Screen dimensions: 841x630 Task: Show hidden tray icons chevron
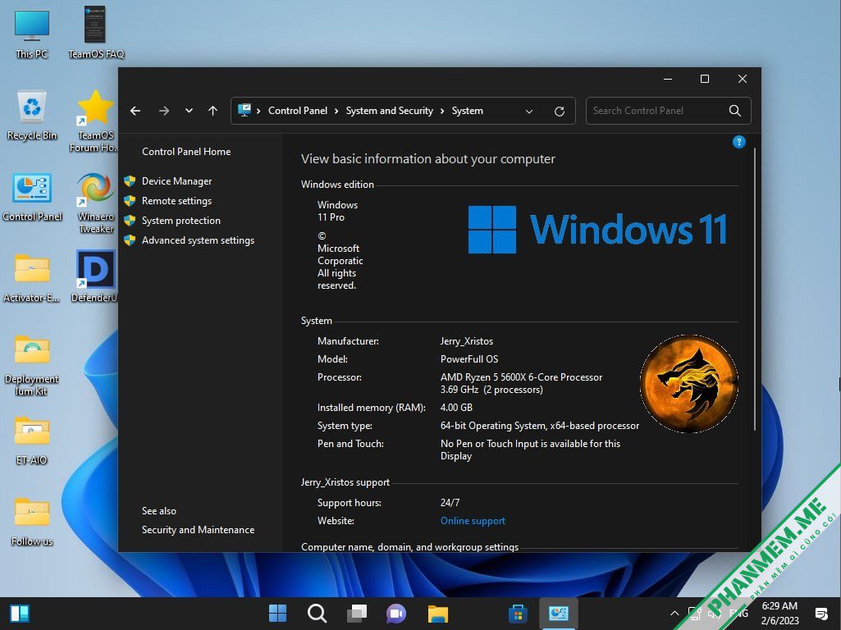674,613
